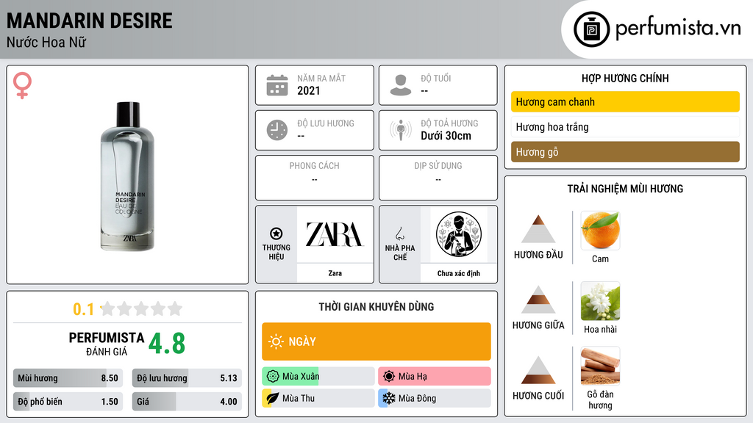753x423 pixels.
Task: Click the Phong cách box
Action: point(315,178)
